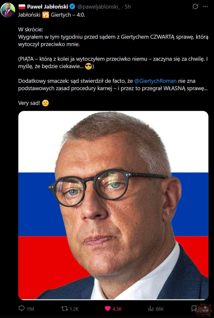Click the 194 replies count
Image resolution: width=214 pixels, height=318 pixels.
(30, 309)
